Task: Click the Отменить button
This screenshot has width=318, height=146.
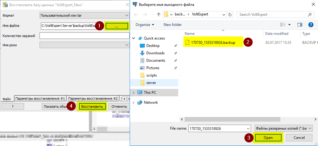Action: [x=119, y=106]
